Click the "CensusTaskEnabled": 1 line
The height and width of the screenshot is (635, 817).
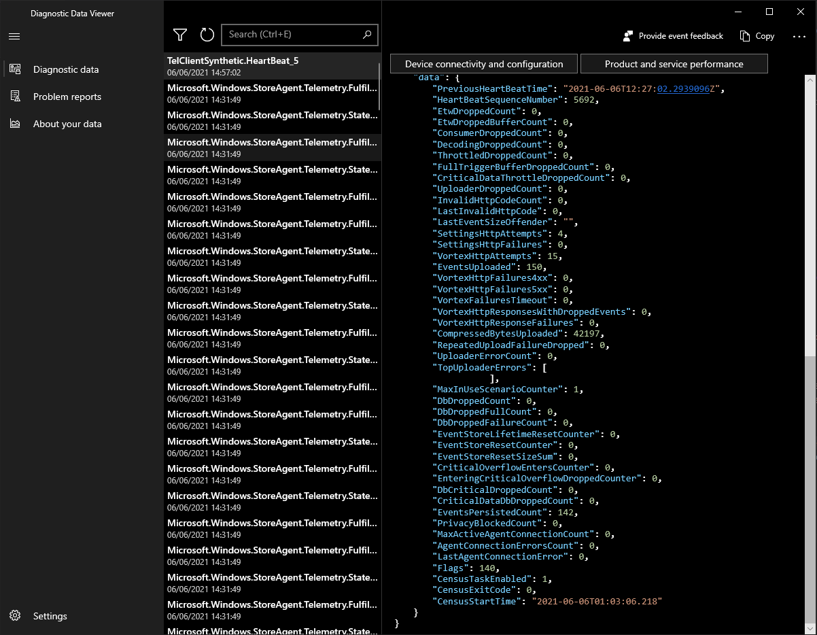(492, 579)
